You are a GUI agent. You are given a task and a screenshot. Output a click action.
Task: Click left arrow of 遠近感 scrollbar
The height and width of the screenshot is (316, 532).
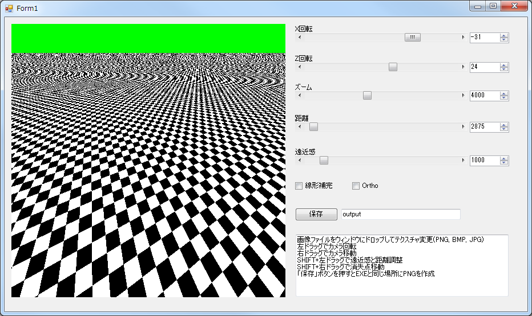point(299,160)
